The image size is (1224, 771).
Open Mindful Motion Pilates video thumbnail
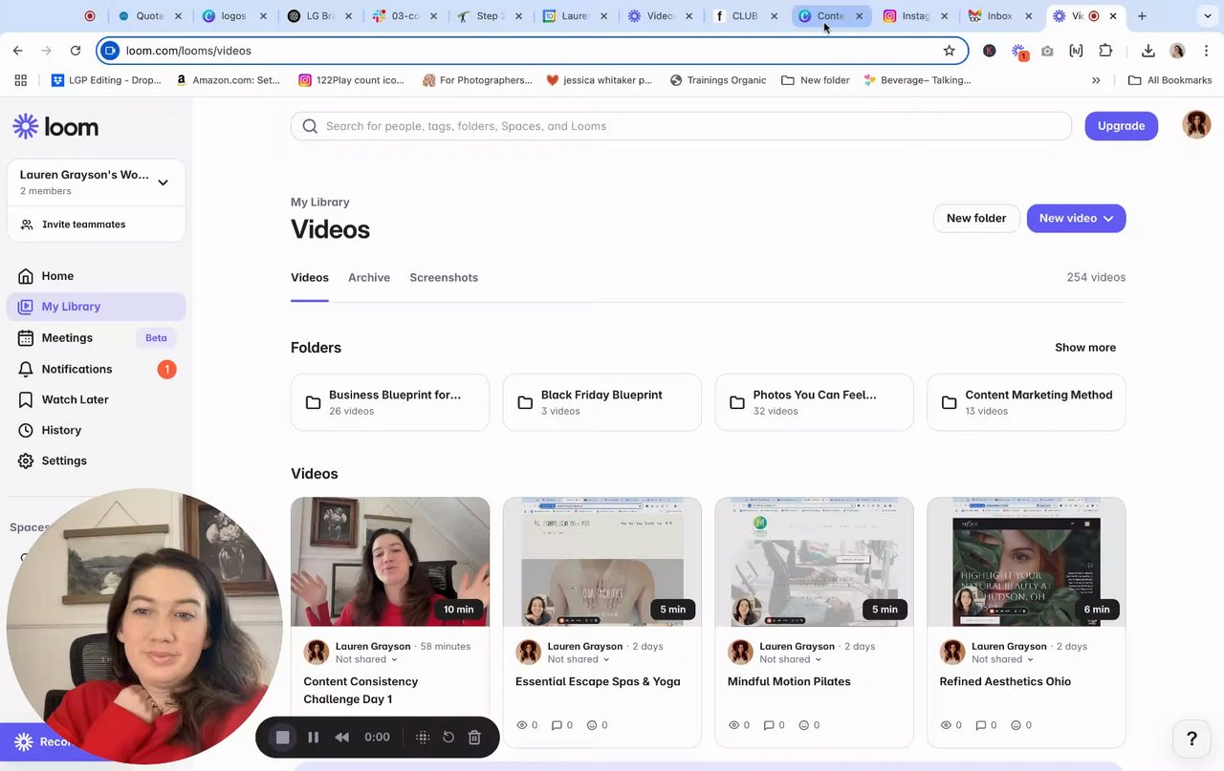point(815,562)
